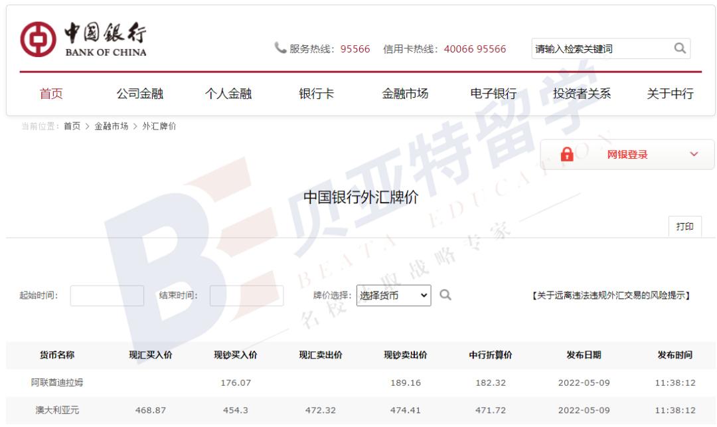
Task: Click the search icon beside currency selector
Action: (445, 296)
